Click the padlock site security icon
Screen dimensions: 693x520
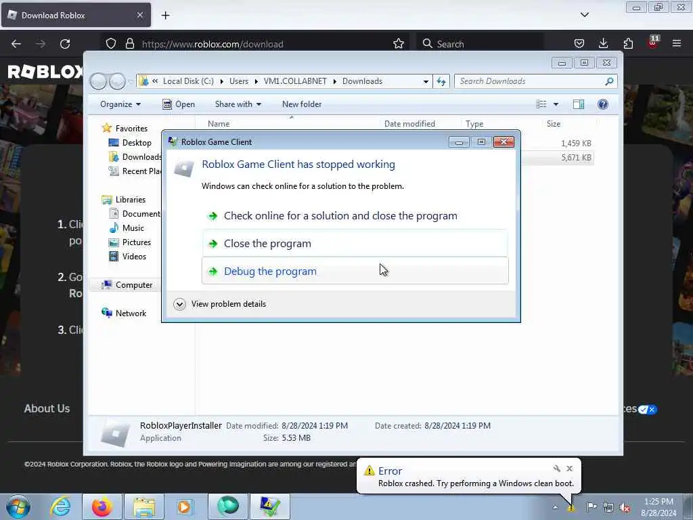(x=129, y=44)
